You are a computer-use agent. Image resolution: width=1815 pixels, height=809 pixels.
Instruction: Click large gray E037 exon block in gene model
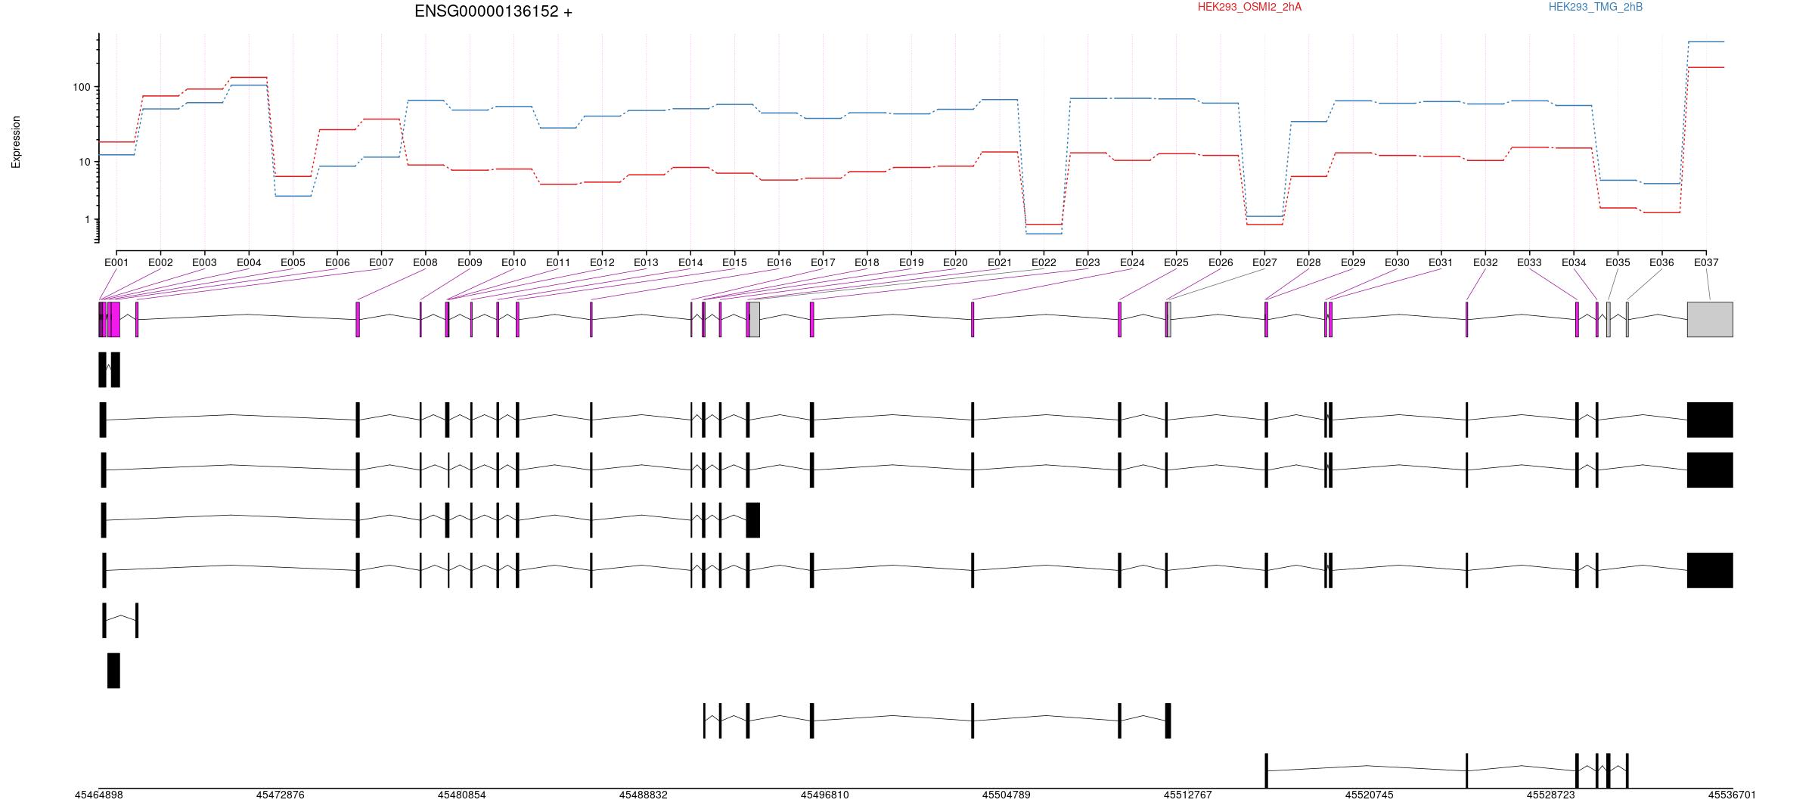click(1710, 319)
